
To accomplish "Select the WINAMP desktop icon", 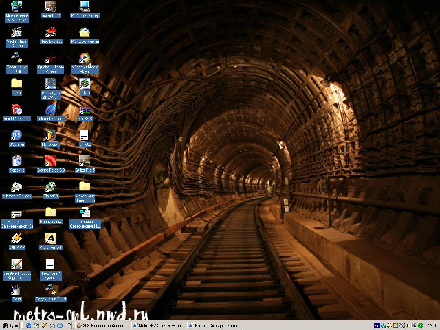I will tap(16, 239).
